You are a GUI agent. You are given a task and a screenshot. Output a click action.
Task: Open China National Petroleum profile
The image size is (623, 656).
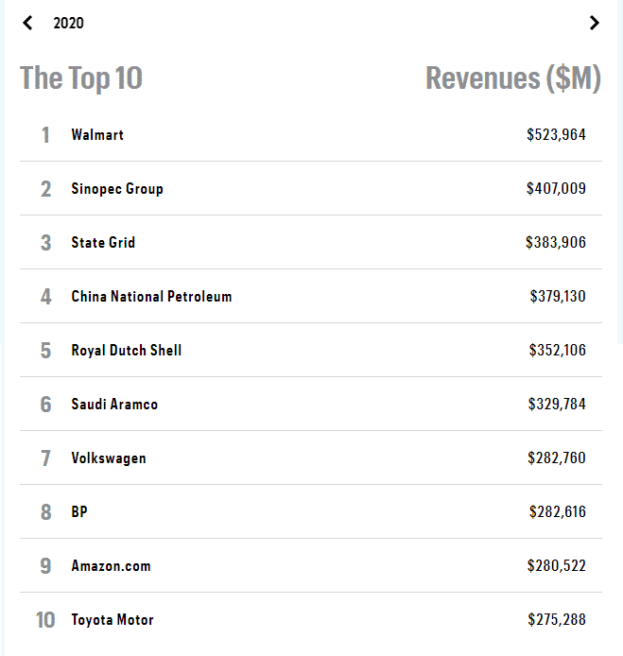[151, 297]
